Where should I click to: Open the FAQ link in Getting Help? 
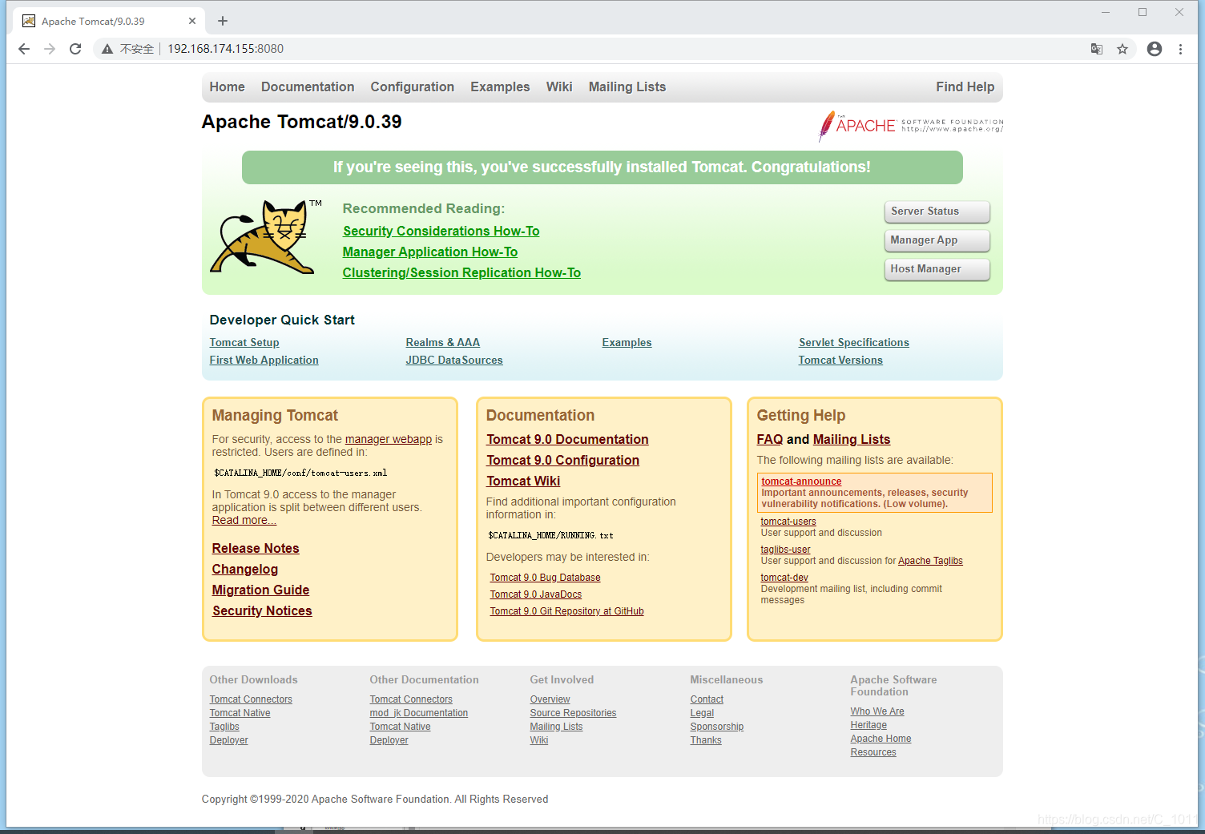coord(770,439)
